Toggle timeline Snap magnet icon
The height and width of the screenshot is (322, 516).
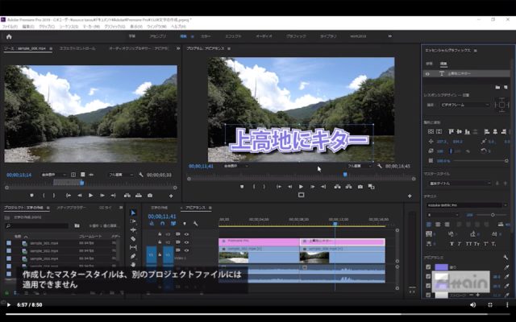click(162, 224)
